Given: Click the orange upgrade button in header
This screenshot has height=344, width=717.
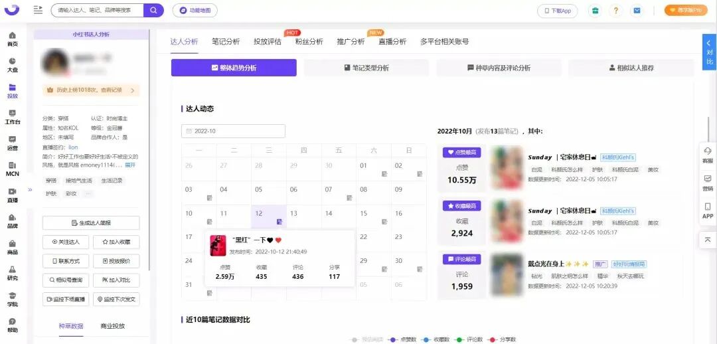Looking at the screenshot, I should [x=685, y=11].
